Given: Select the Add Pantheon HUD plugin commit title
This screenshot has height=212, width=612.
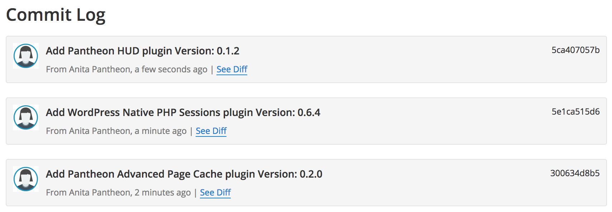Looking at the screenshot, I should coord(143,51).
